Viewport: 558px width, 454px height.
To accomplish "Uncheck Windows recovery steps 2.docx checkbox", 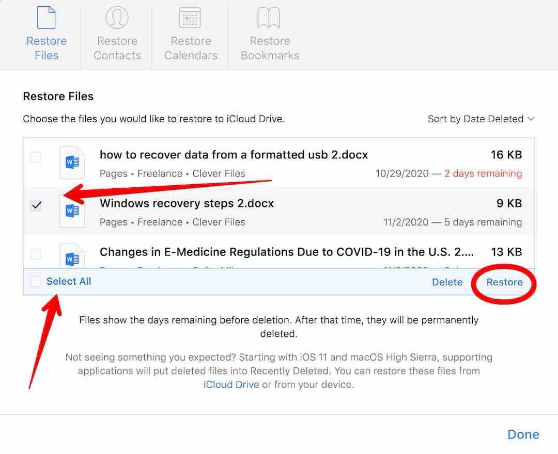I will [36, 206].
